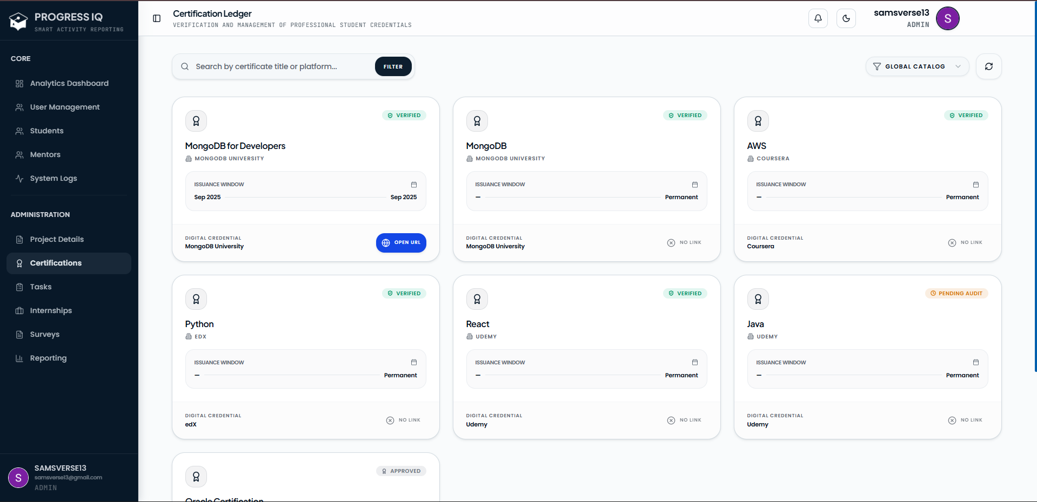This screenshot has height=502, width=1037.
Task: Click the calendar icon on the AWS card
Action: tap(976, 185)
